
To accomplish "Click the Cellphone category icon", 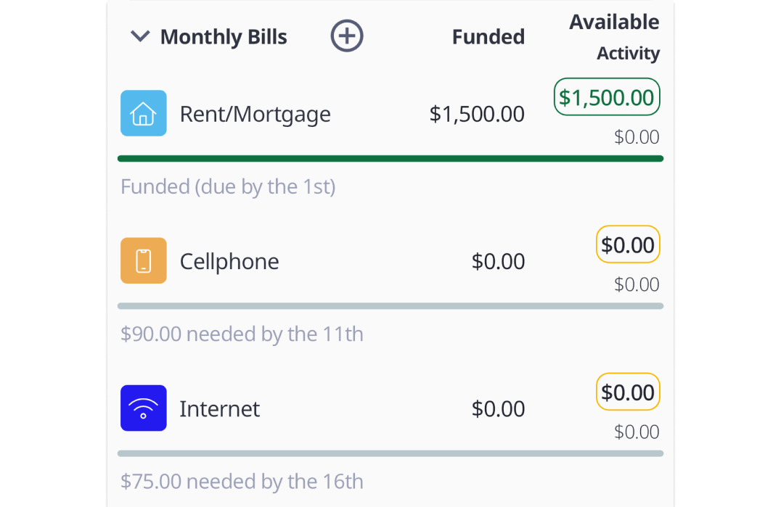I will point(144,260).
